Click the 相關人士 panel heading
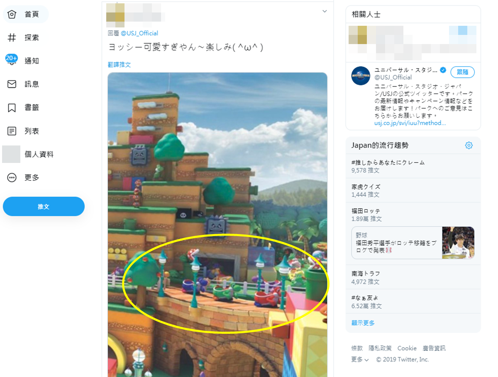 tap(366, 15)
